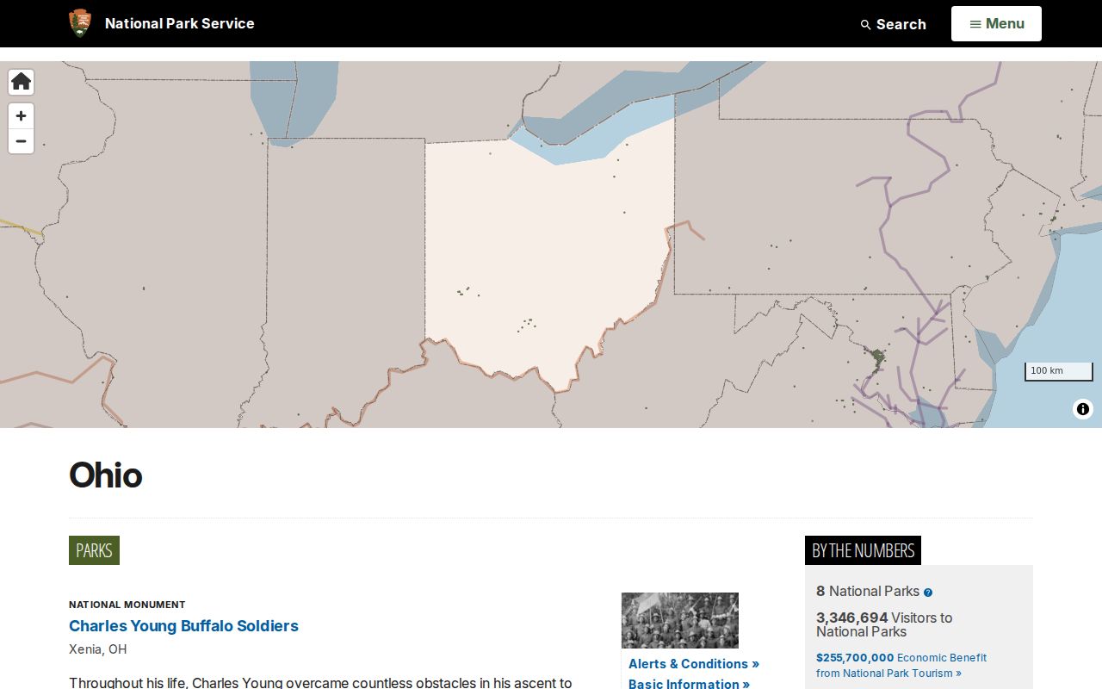Click the Xenia, OH location text
1102x689 pixels.
point(98,649)
